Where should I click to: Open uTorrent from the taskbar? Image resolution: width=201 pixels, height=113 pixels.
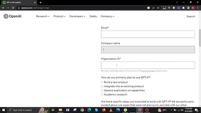tap(125, 110)
